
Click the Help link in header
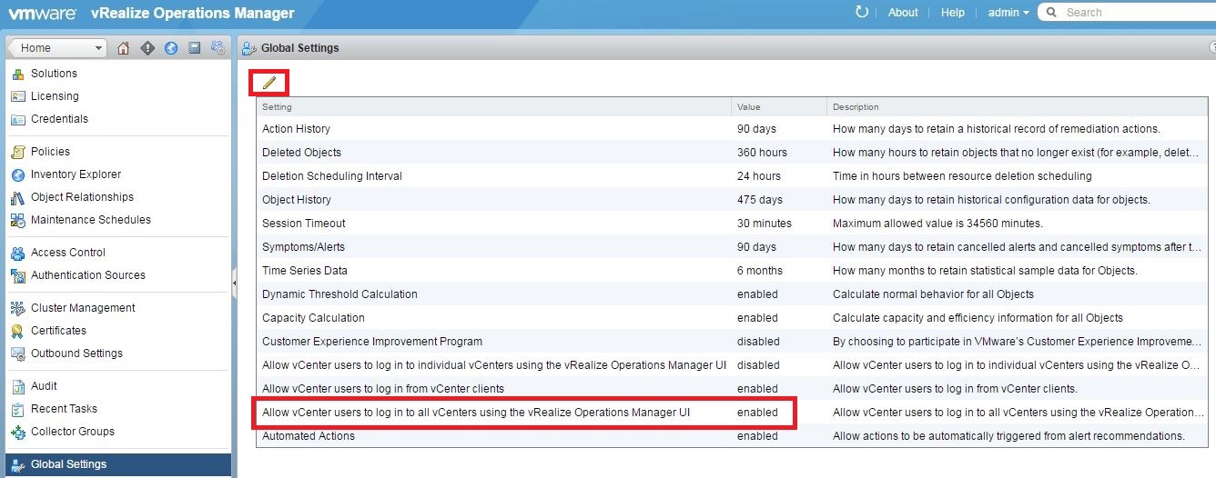[952, 13]
